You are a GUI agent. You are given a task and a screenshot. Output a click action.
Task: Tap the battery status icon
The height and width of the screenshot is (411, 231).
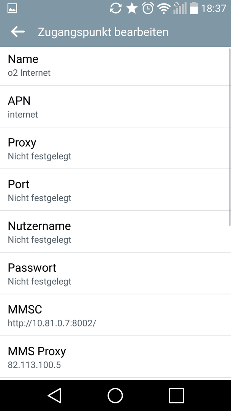pos(194,8)
